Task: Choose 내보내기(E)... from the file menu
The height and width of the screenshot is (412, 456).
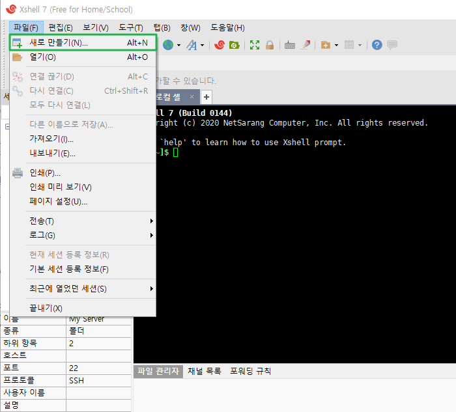Action: click(x=83, y=153)
